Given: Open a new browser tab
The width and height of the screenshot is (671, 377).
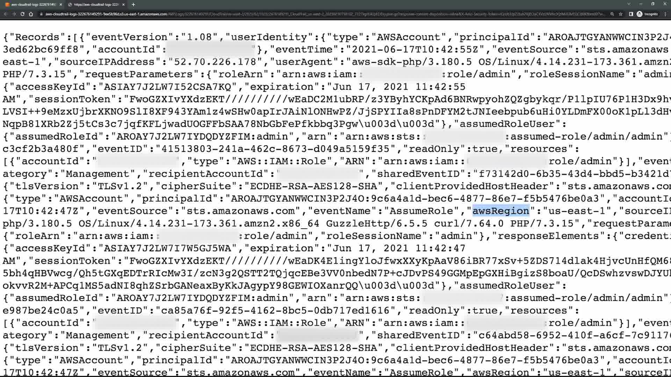Looking at the screenshot, I should (133, 5).
